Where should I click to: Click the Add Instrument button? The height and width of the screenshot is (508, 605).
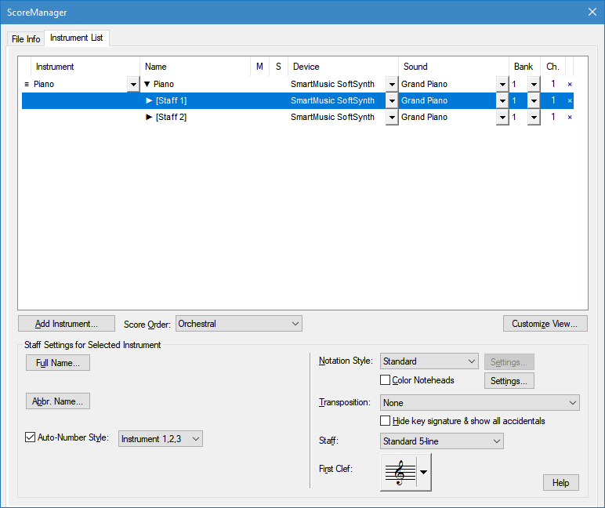(67, 324)
